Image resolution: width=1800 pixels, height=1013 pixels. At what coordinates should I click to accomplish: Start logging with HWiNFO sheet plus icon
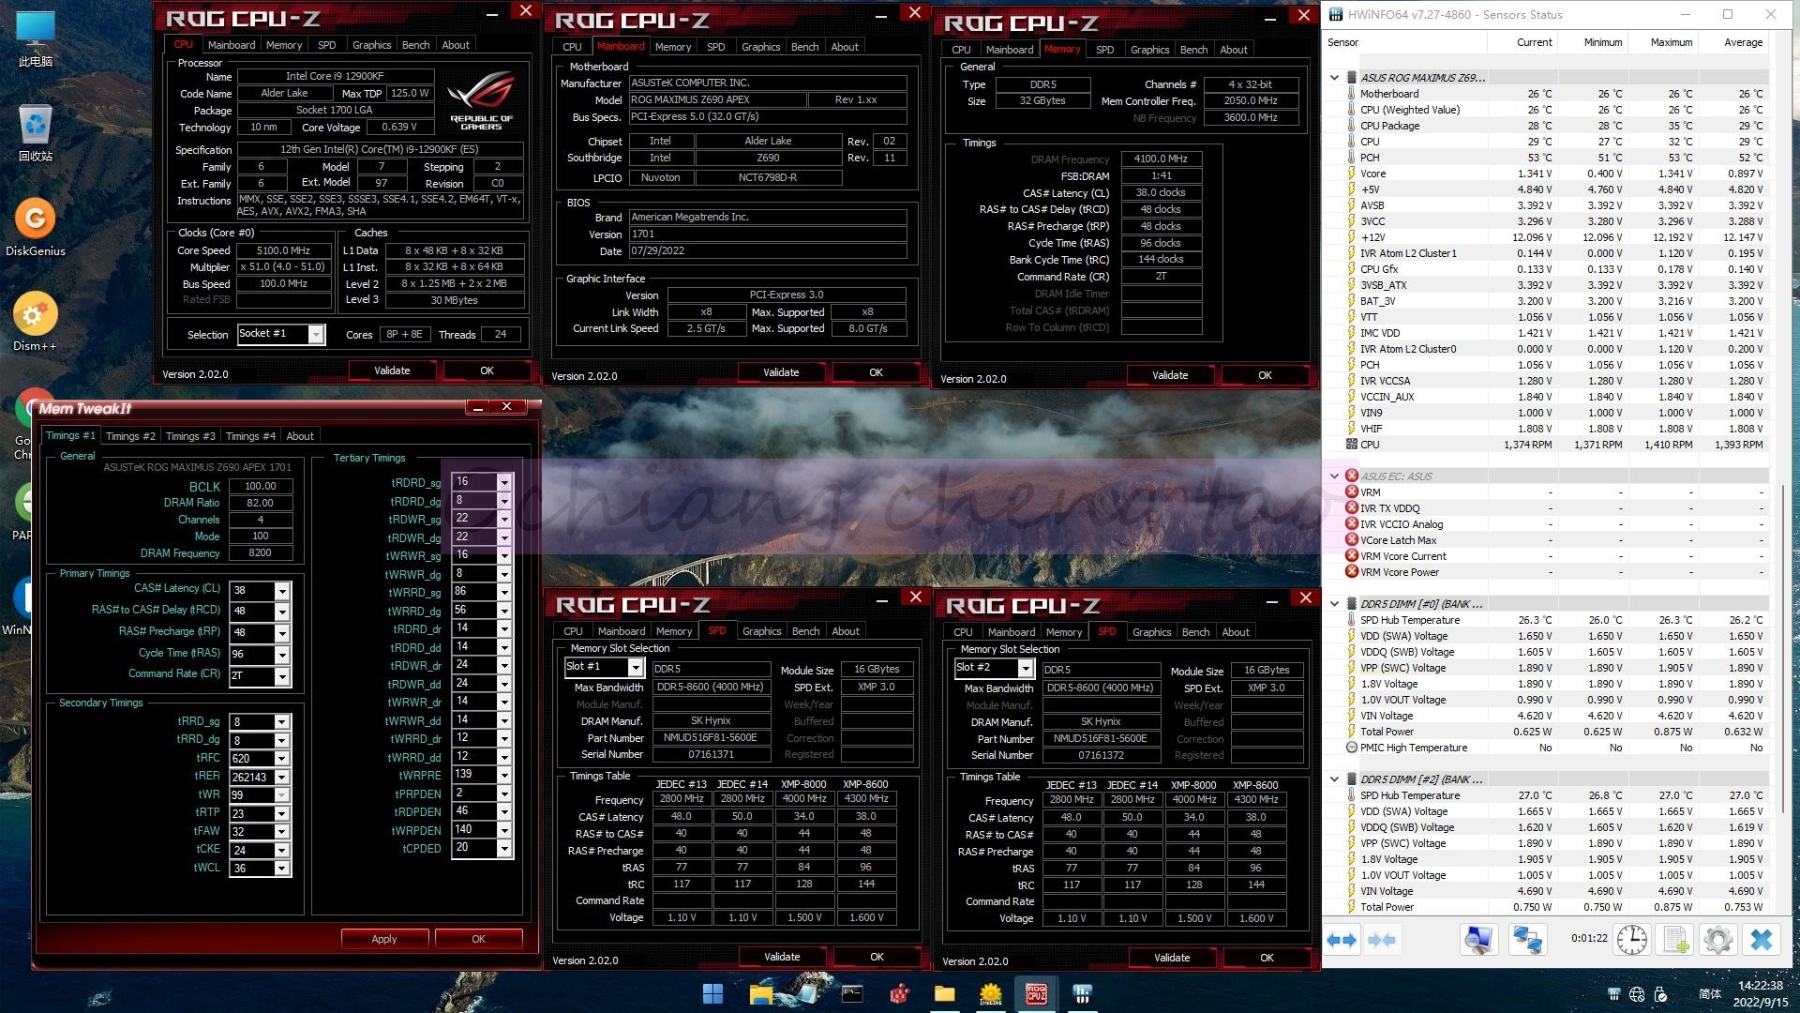(1676, 940)
